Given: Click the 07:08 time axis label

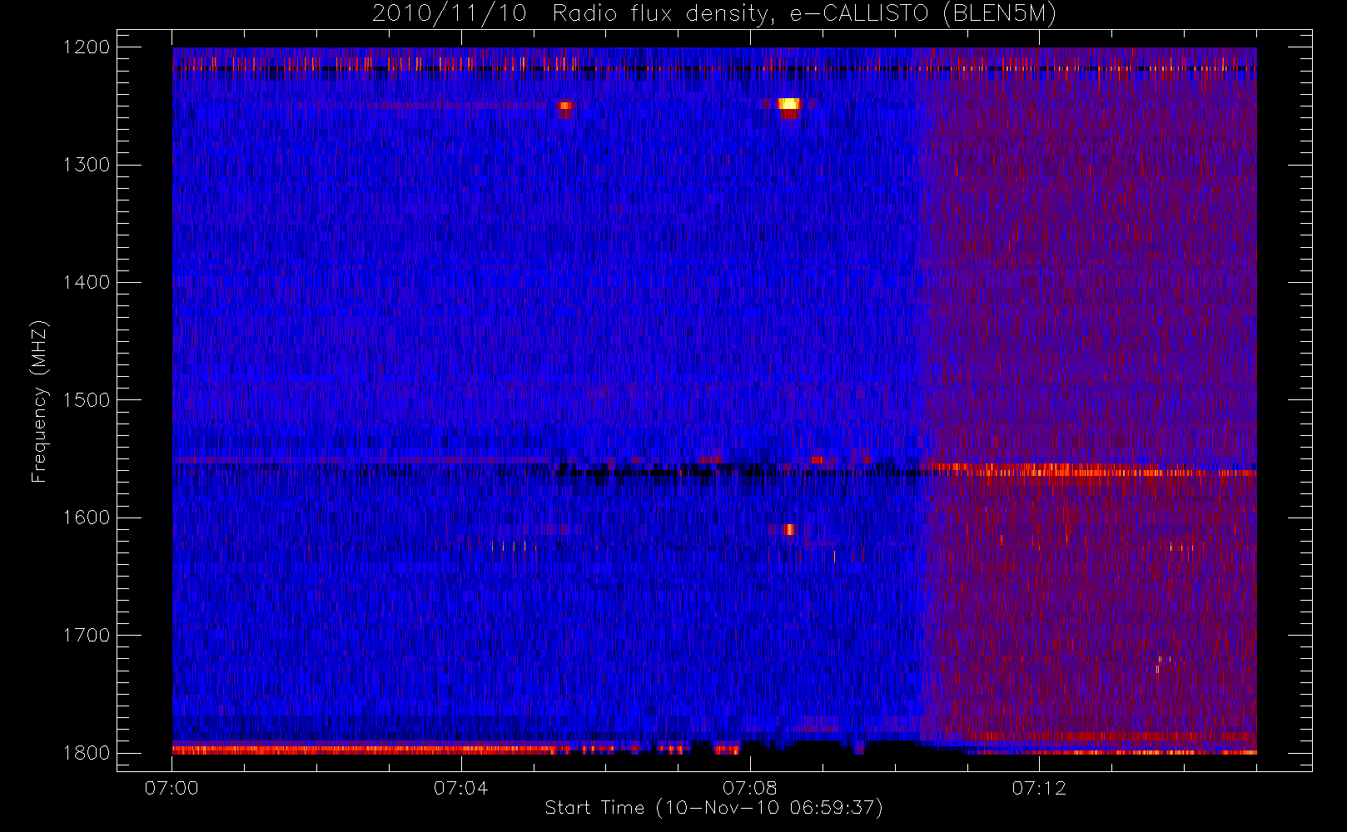Looking at the screenshot, I should click(749, 788).
